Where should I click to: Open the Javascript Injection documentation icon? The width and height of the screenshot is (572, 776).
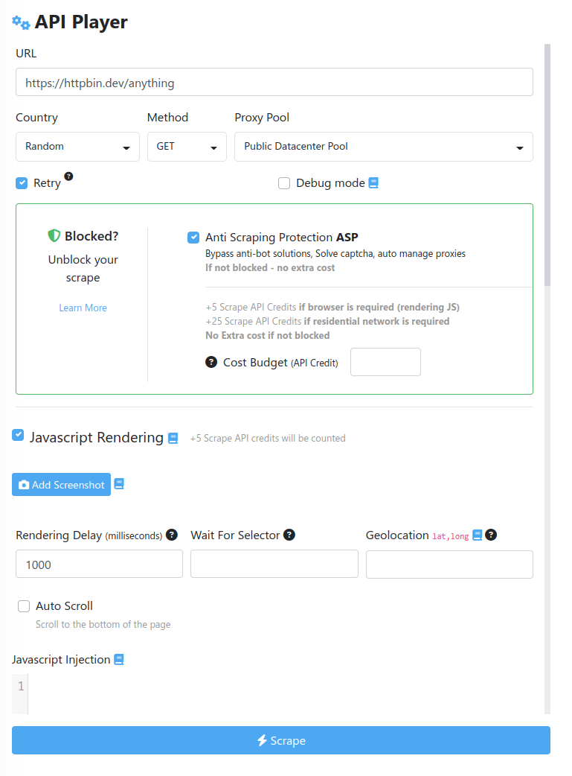click(x=119, y=659)
